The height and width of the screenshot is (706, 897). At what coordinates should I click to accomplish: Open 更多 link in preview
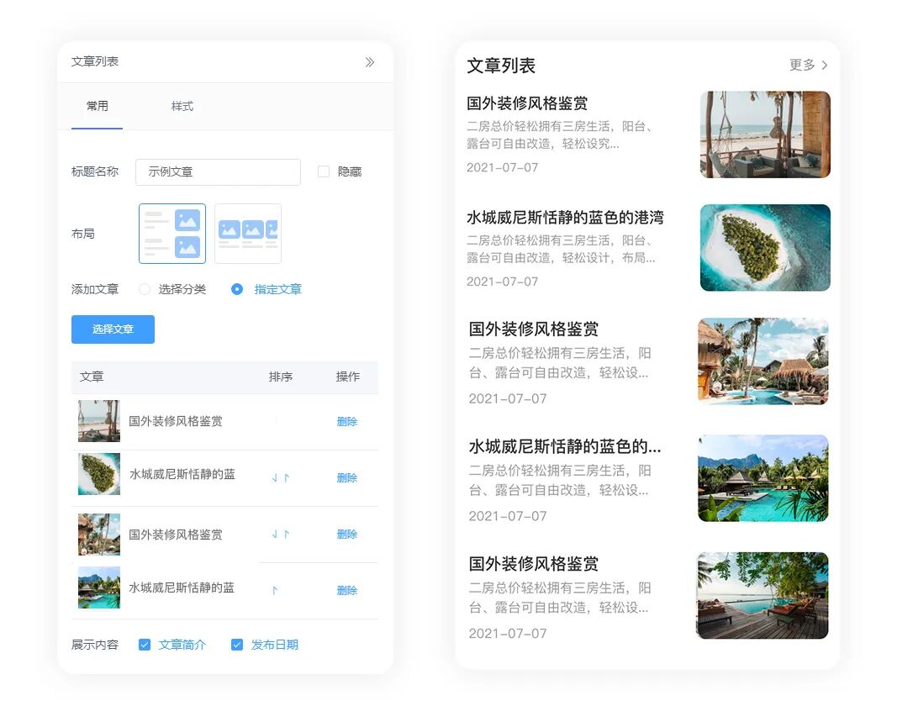(802, 66)
